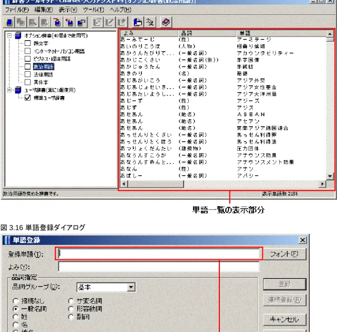Click the vertical scrollbar thumb of the word list
Screen dimensions: 337x332
(x=330, y=40)
